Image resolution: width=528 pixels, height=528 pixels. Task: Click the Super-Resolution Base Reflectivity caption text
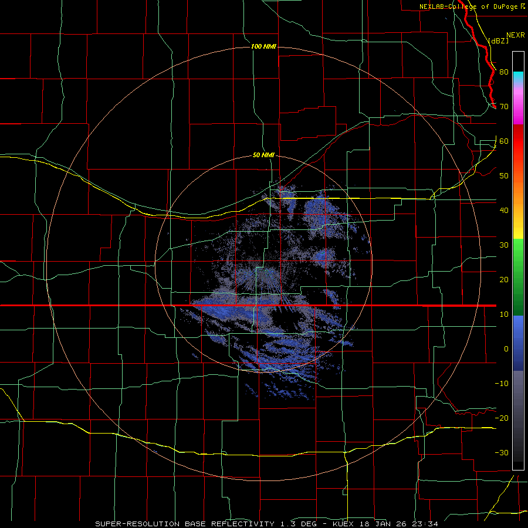(267, 524)
